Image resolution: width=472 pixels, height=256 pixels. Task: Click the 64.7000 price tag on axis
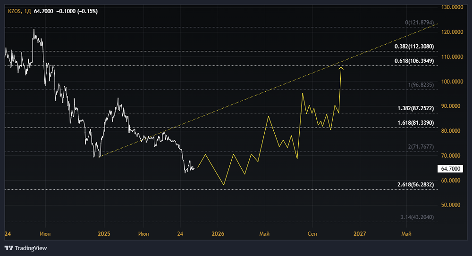[450, 168]
